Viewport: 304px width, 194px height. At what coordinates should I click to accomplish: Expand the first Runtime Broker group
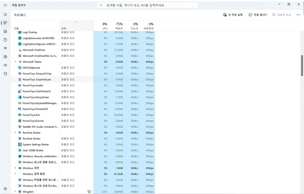click(15, 133)
